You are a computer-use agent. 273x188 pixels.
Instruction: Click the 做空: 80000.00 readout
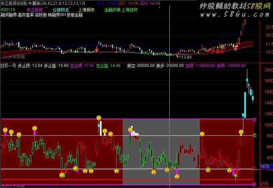[x=141, y=66]
